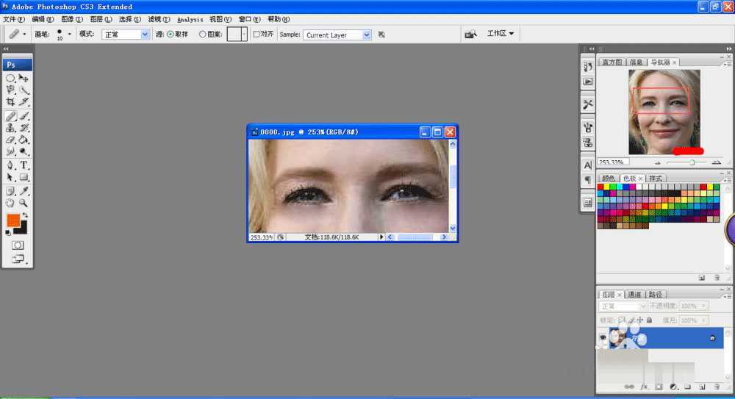Select the Elliptical Marquee tool

click(10, 79)
